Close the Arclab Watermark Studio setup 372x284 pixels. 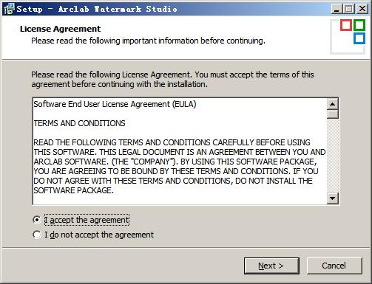point(362,9)
